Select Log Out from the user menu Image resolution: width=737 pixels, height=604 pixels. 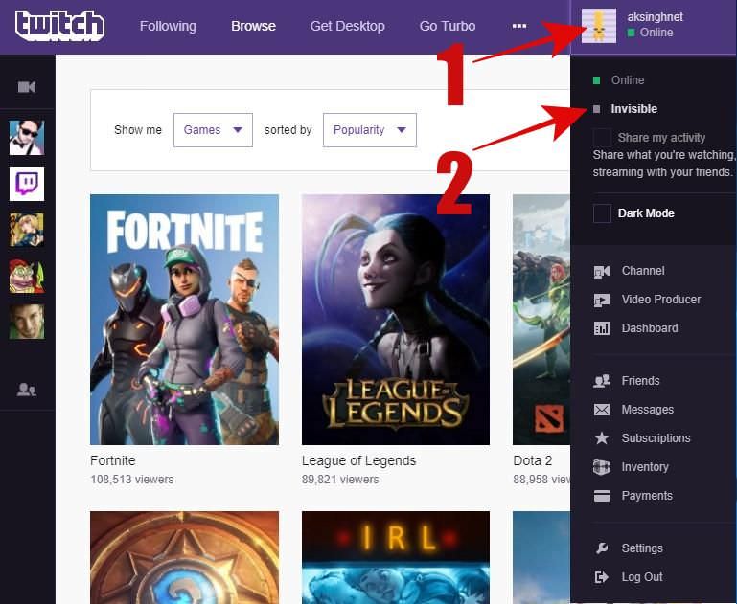[642, 577]
